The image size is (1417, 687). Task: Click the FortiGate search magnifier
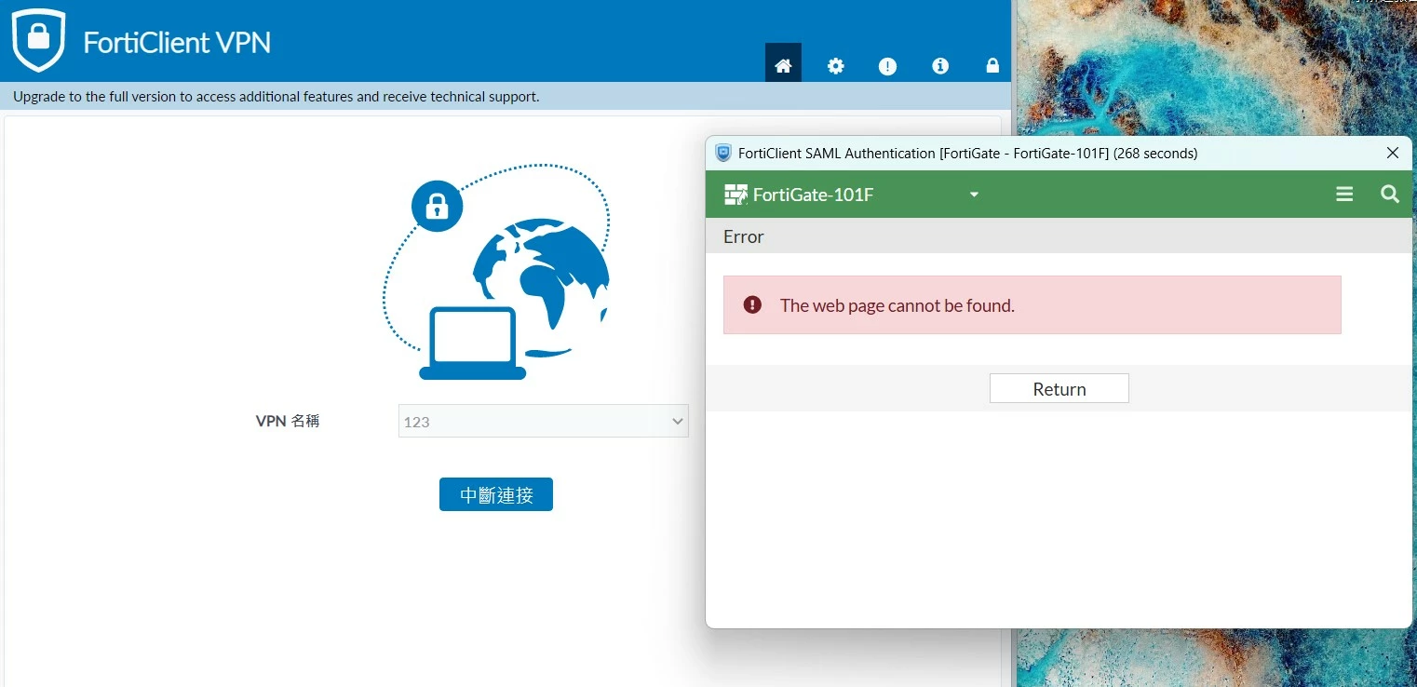pyautogui.click(x=1390, y=194)
